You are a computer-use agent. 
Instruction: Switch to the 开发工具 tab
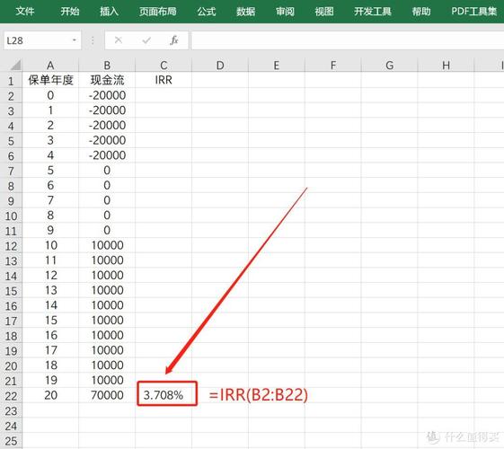pos(373,12)
